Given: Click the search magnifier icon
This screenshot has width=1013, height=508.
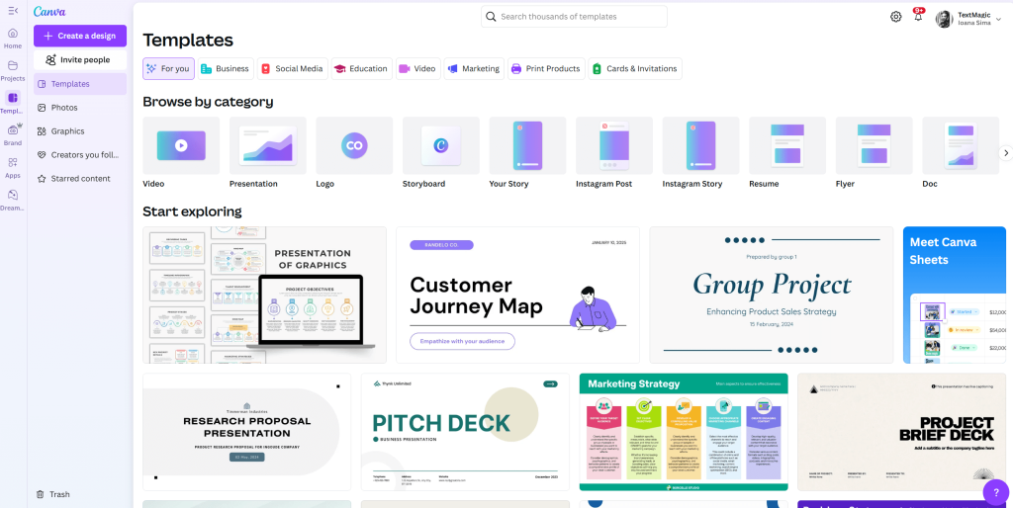Looking at the screenshot, I should [x=491, y=17].
